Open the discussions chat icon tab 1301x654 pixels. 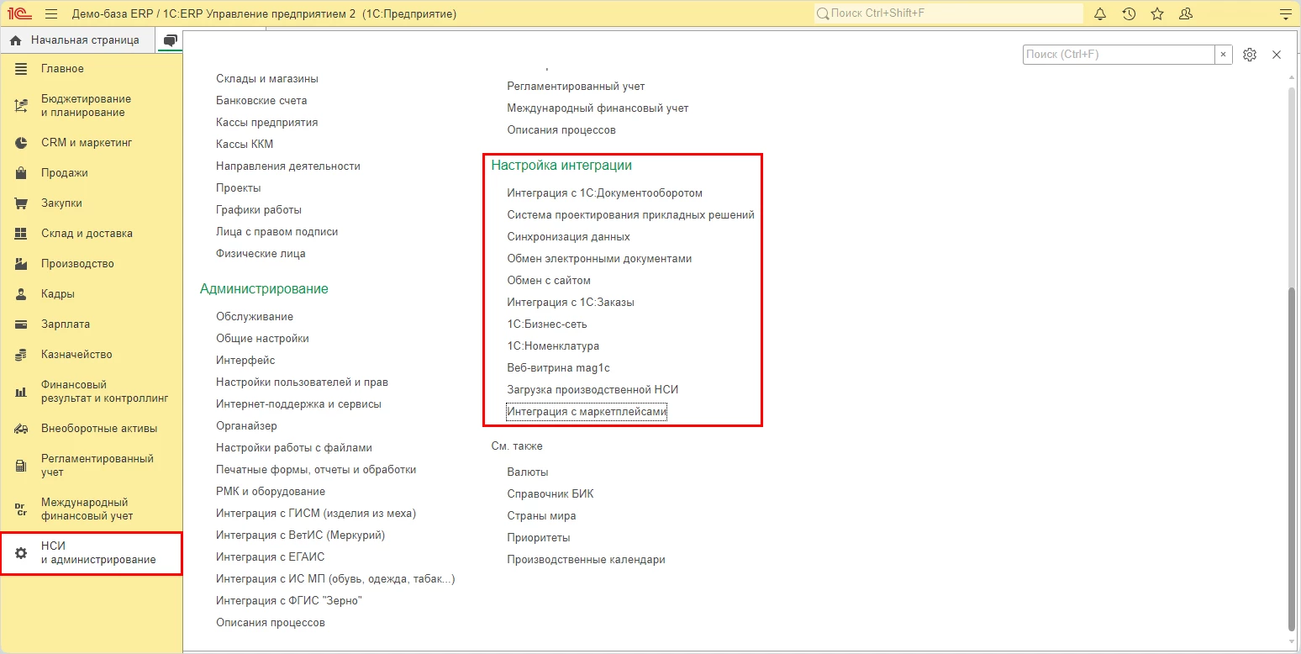(171, 40)
